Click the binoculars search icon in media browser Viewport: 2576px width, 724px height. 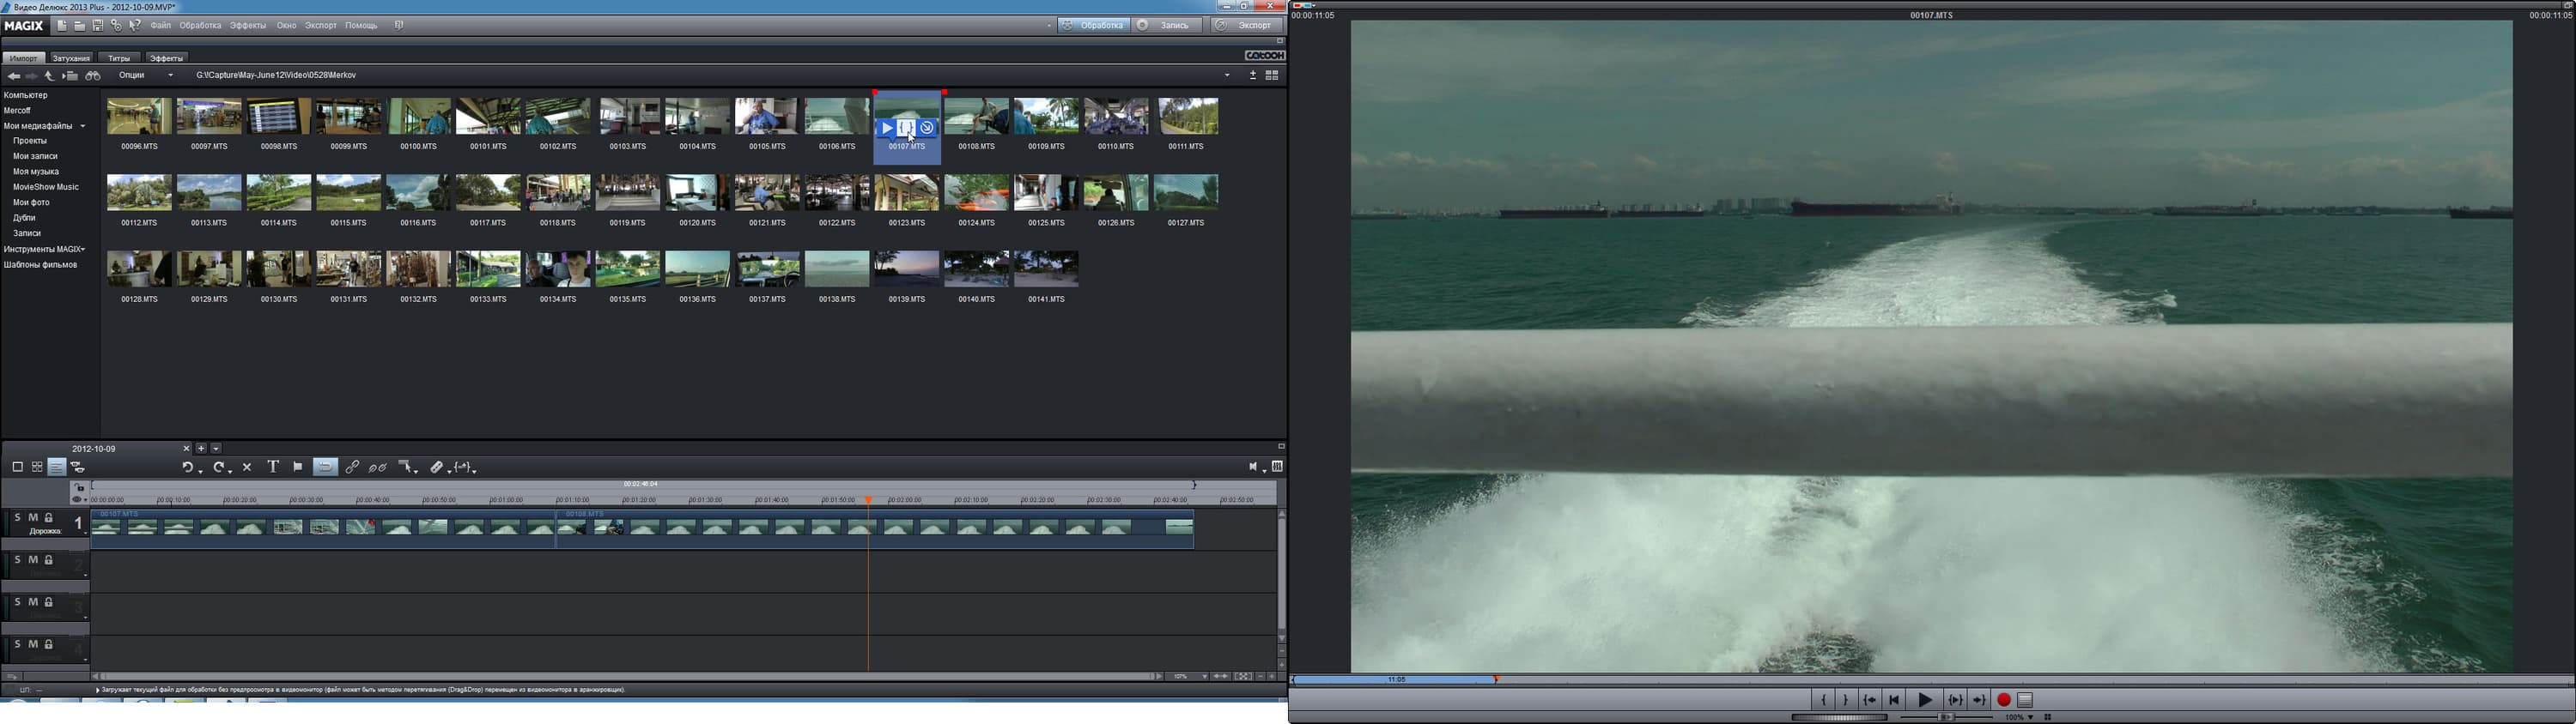[93, 75]
